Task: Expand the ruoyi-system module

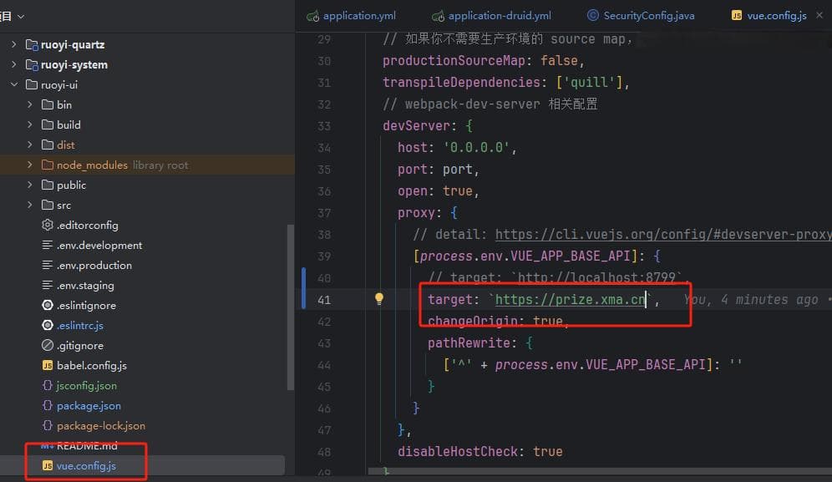Action: pyautogui.click(x=14, y=65)
